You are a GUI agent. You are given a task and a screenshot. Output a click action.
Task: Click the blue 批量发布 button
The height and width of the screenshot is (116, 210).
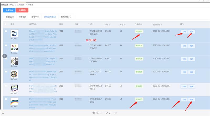point(9,10)
